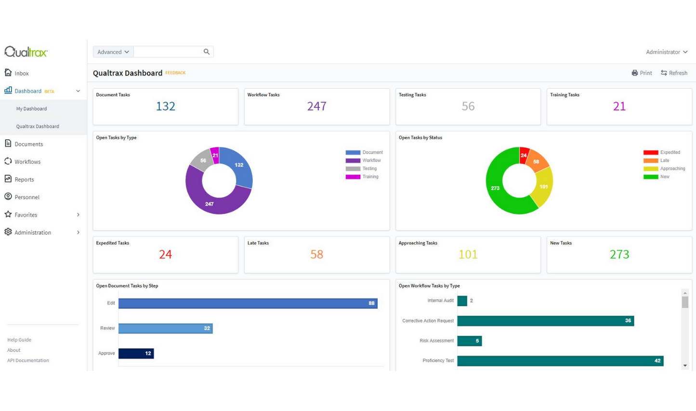The width and height of the screenshot is (696, 411).
Task: Select the Personnel icon
Action: tap(8, 197)
